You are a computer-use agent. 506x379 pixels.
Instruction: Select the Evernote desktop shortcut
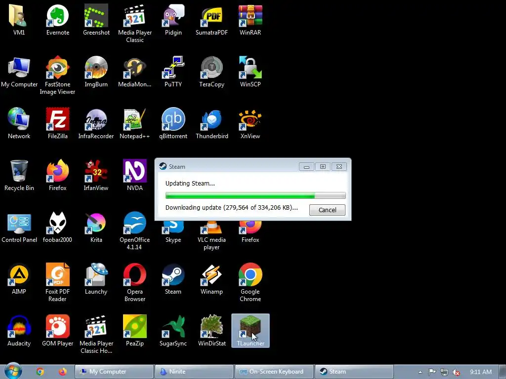(x=58, y=20)
